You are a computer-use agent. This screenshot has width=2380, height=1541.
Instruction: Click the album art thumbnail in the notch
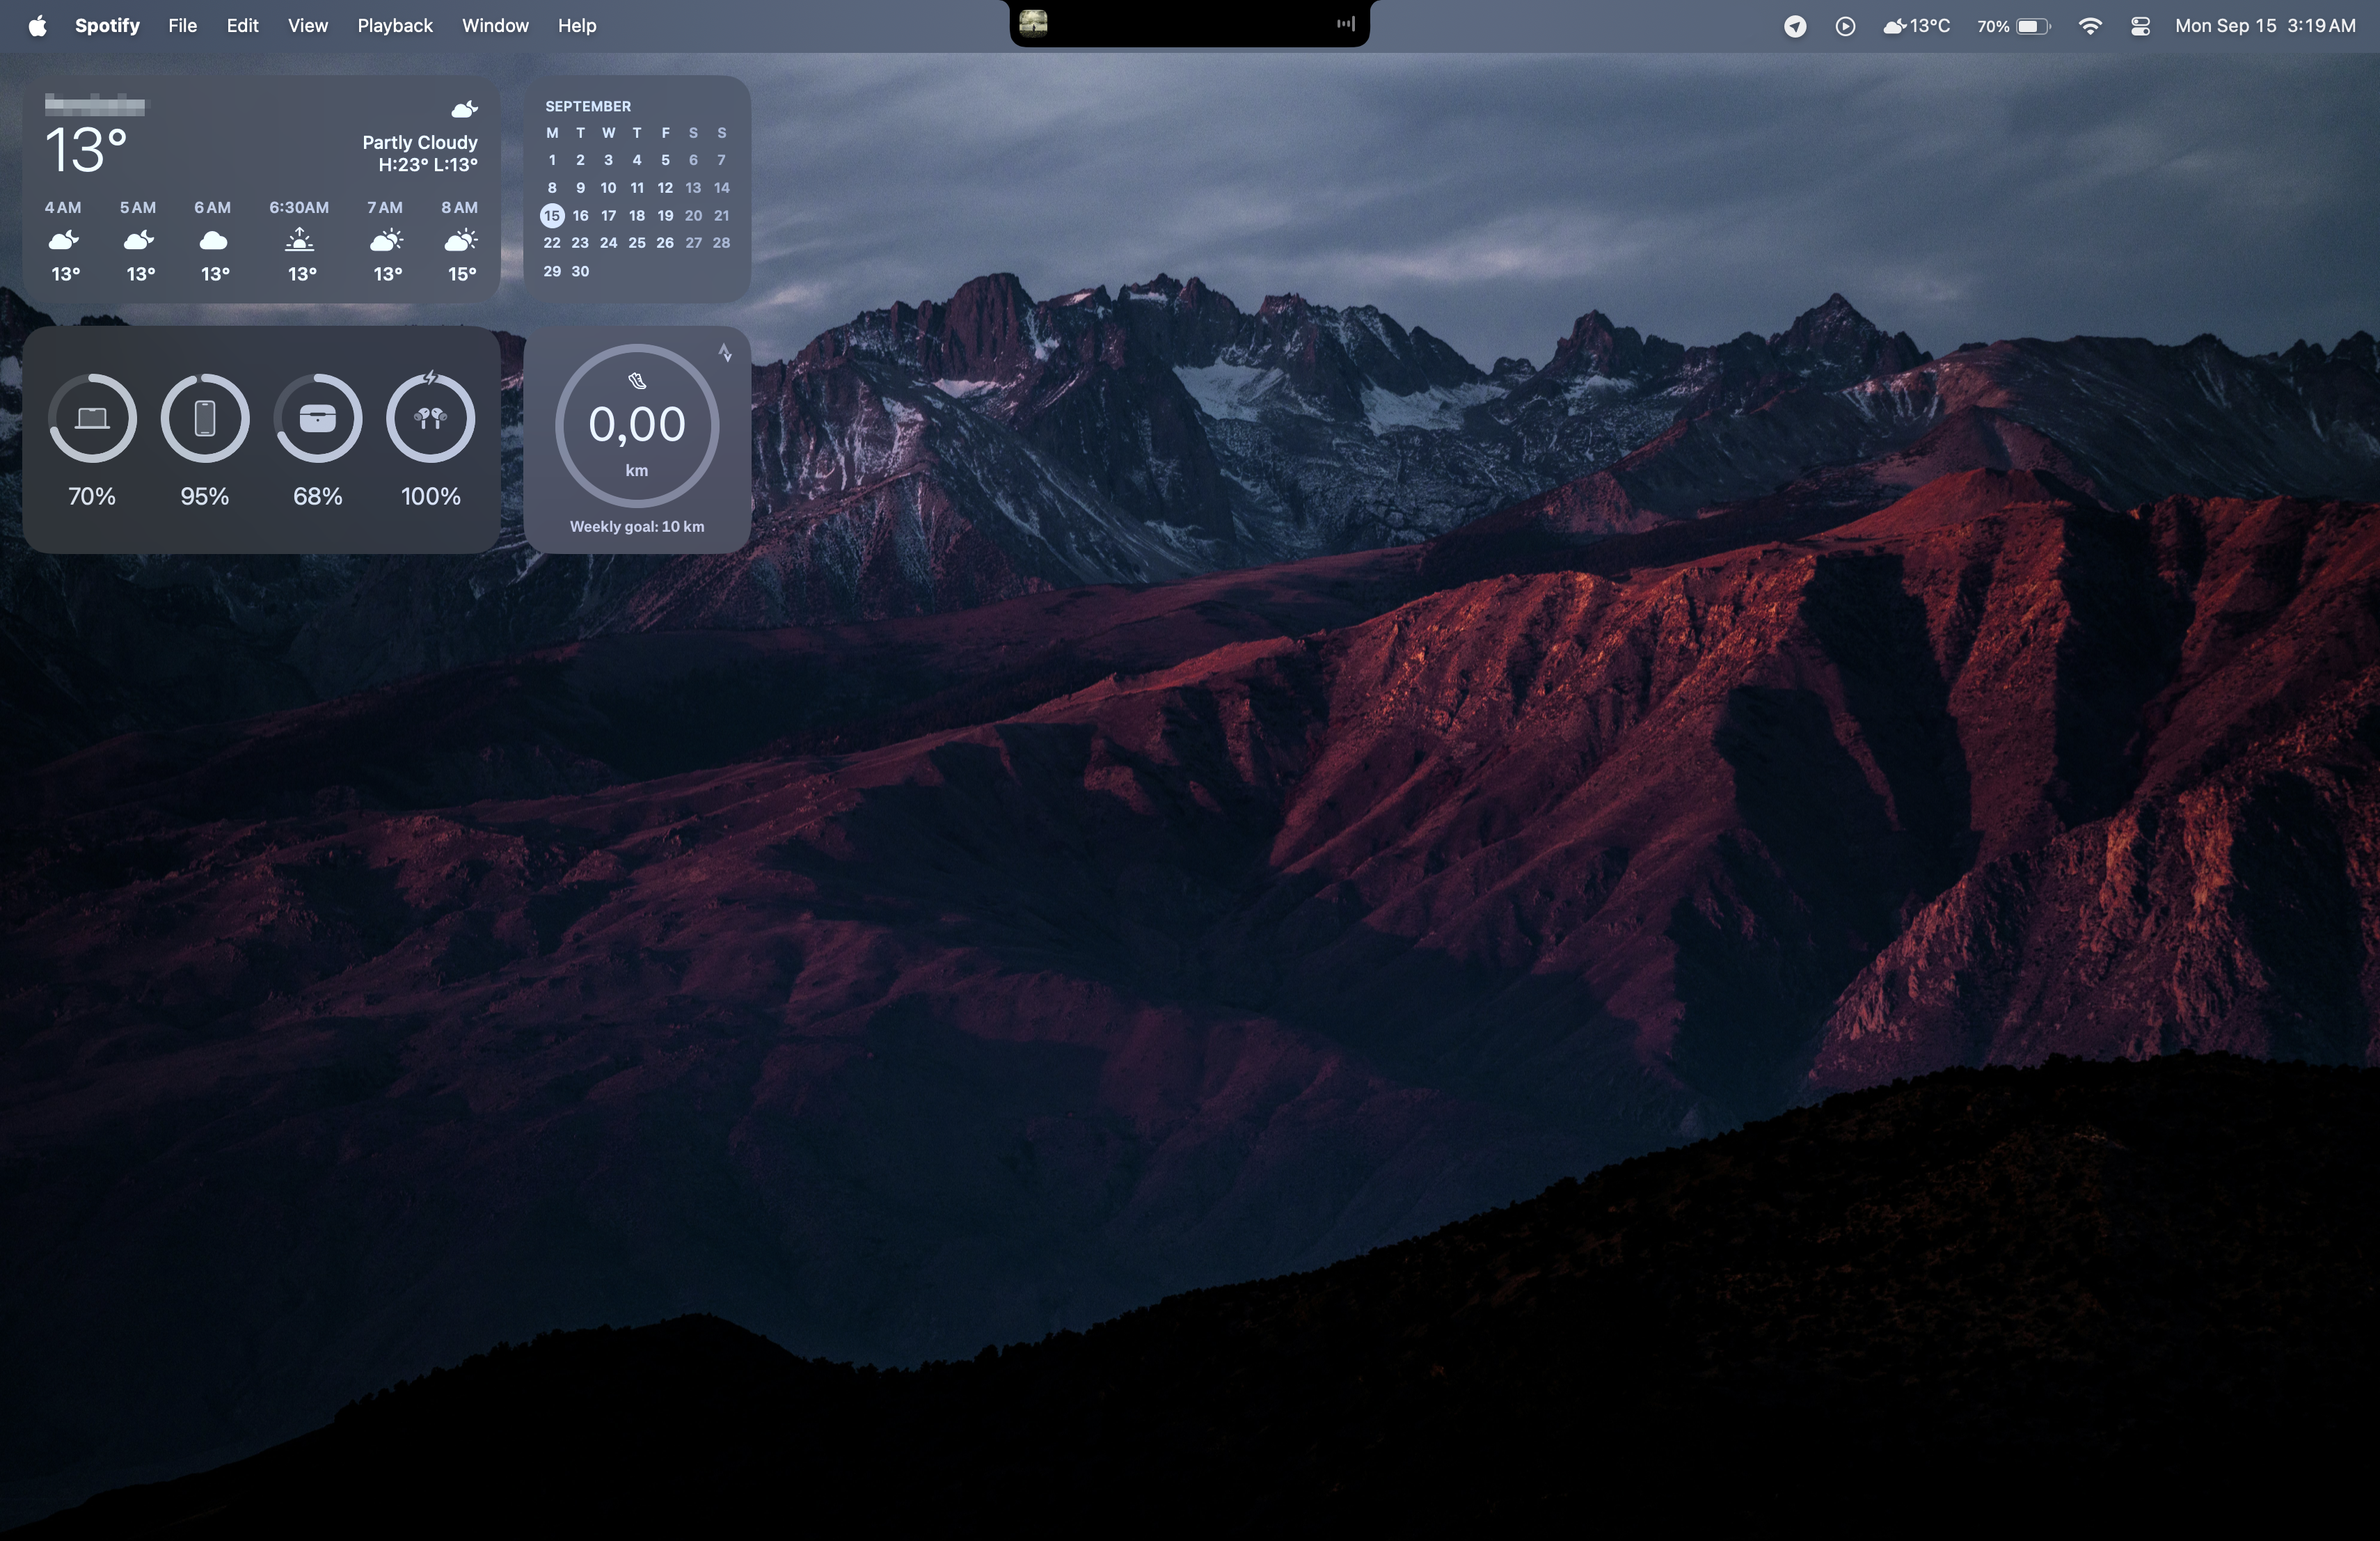click(1035, 23)
